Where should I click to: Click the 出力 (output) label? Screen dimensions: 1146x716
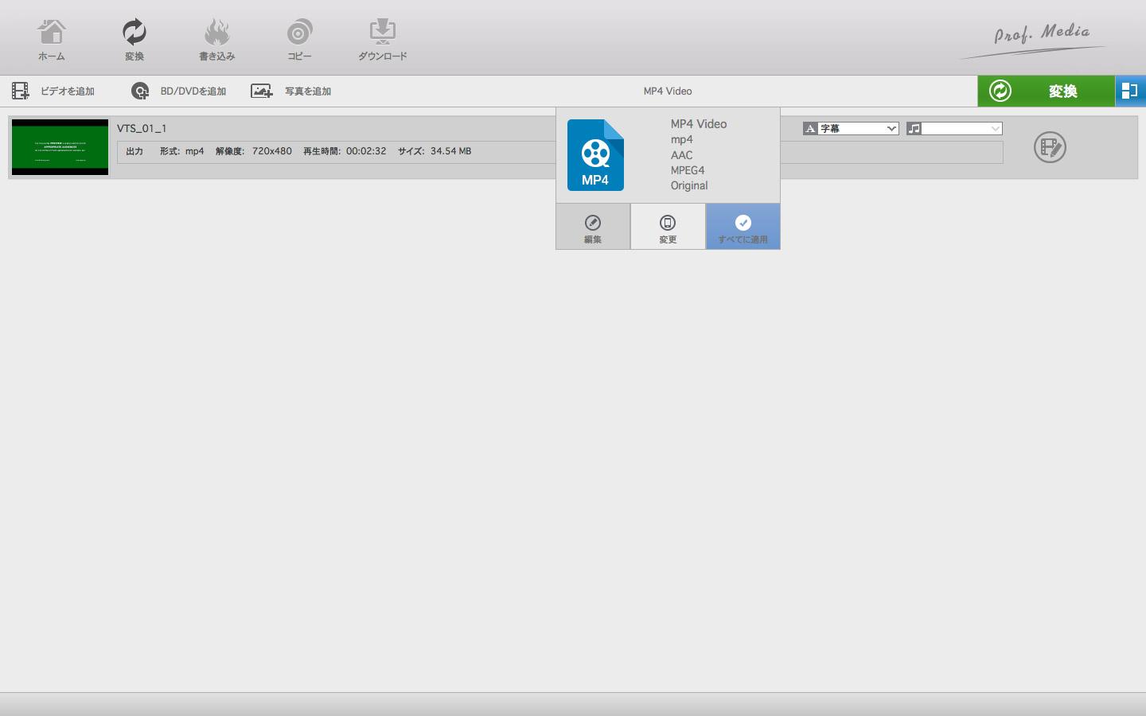point(134,151)
